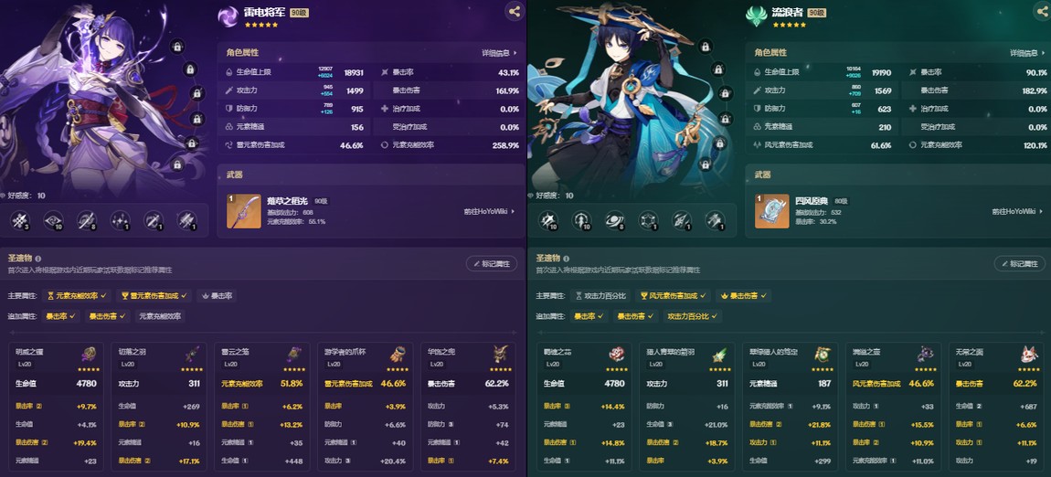Click 标记属性 button in 雷电将军's artifact section
Screen dimensions: 1051x477
(x=492, y=264)
